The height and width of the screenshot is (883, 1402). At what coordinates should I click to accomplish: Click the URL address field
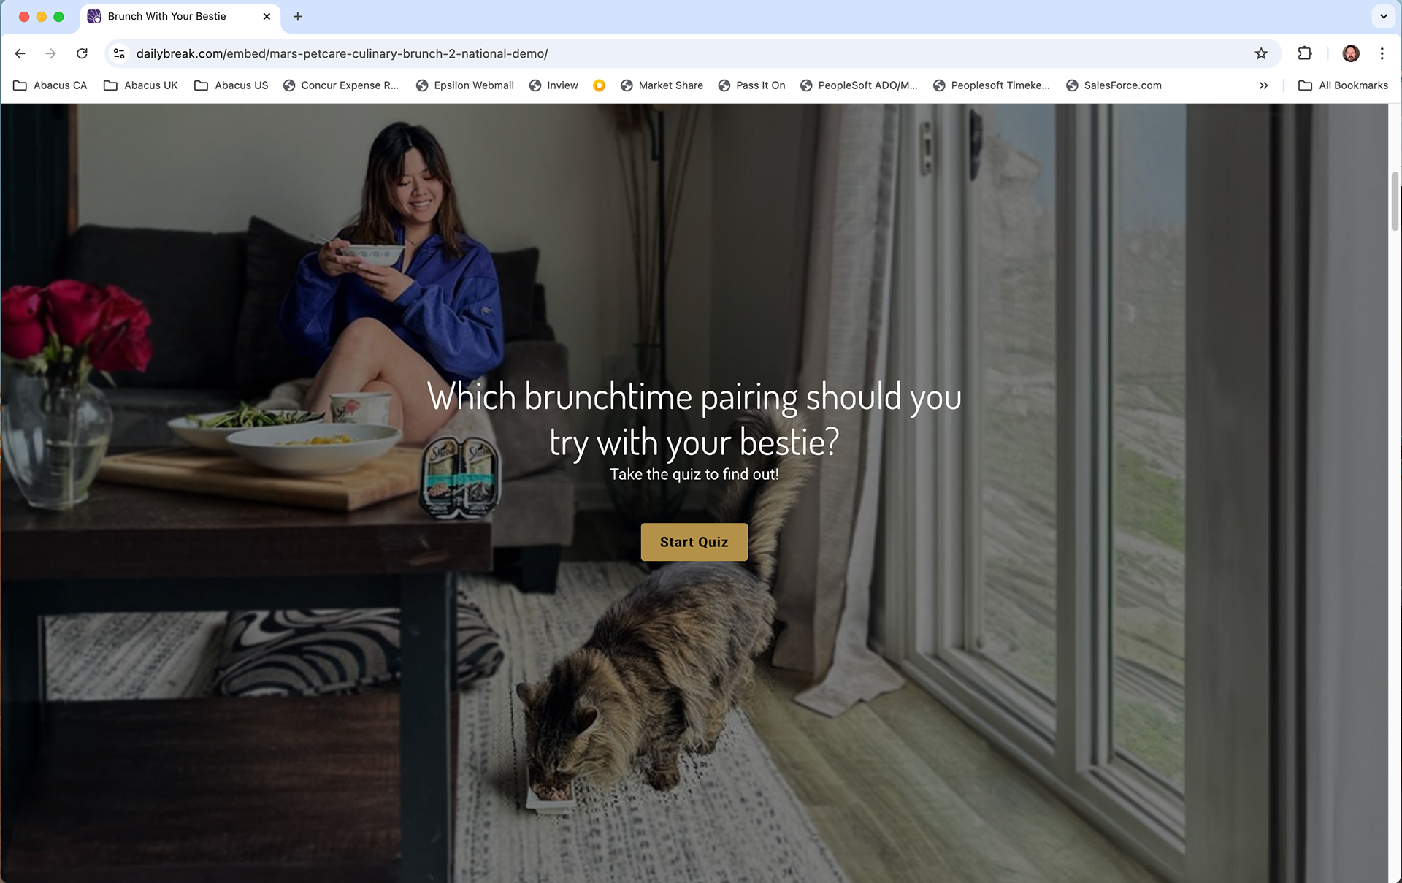coord(686,53)
